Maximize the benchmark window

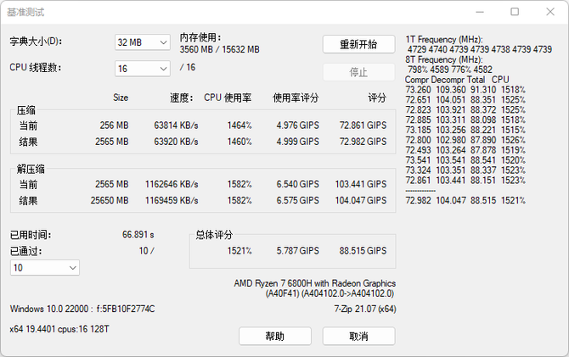tap(515, 12)
